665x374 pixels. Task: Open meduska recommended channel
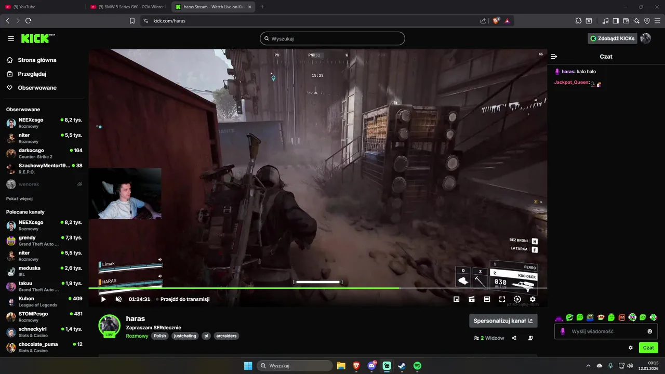[x=44, y=271]
